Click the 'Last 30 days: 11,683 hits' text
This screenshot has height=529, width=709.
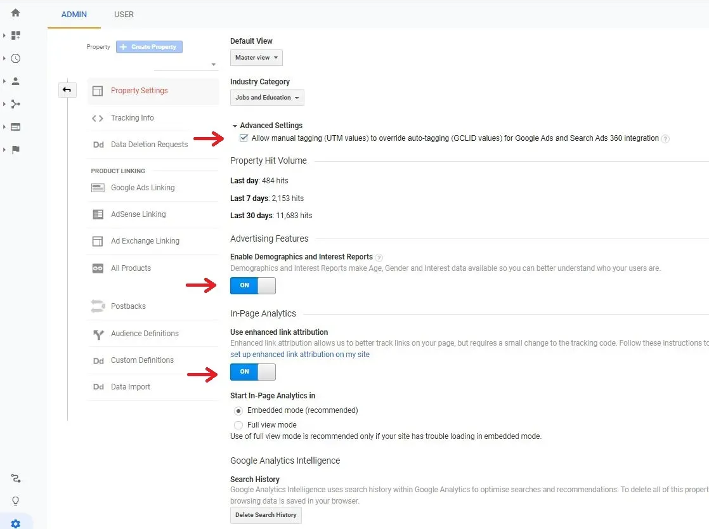click(x=271, y=216)
